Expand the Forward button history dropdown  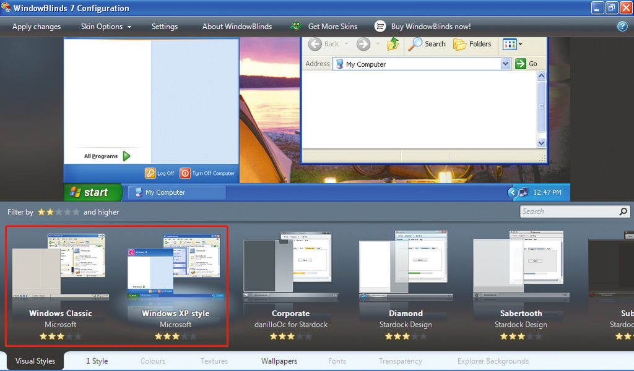click(x=378, y=44)
